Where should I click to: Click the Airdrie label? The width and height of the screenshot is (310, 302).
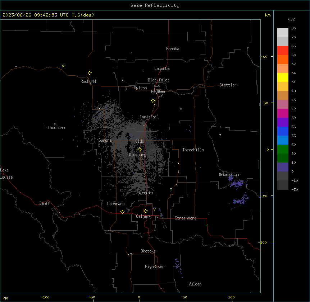(145, 193)
